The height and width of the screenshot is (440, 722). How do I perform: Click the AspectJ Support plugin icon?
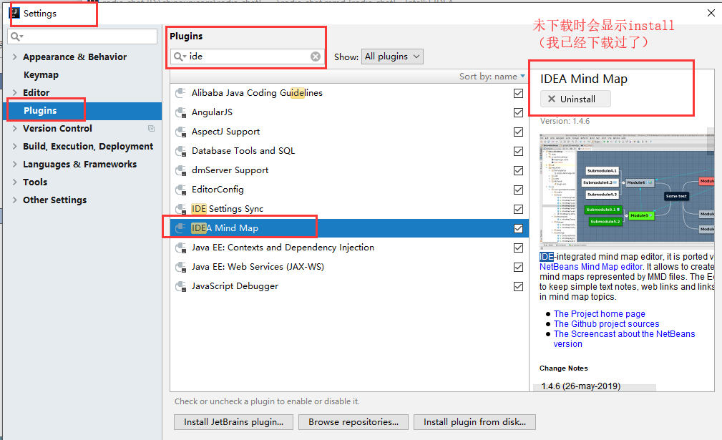tap(180, 132)
